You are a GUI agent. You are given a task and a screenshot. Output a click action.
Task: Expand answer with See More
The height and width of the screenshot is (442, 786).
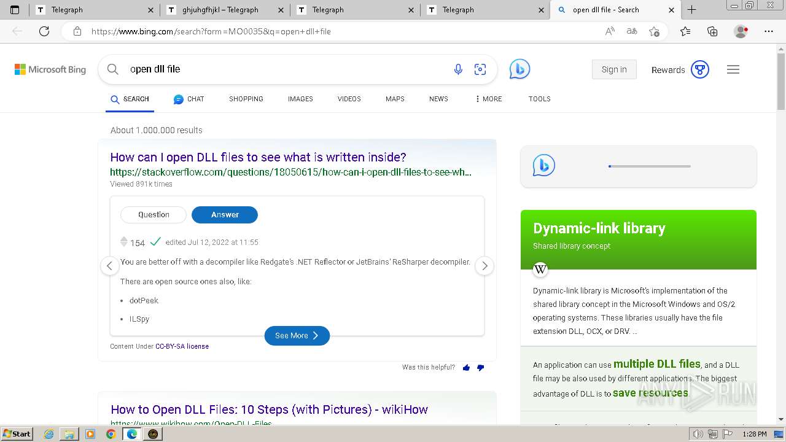tap(297, 336)
